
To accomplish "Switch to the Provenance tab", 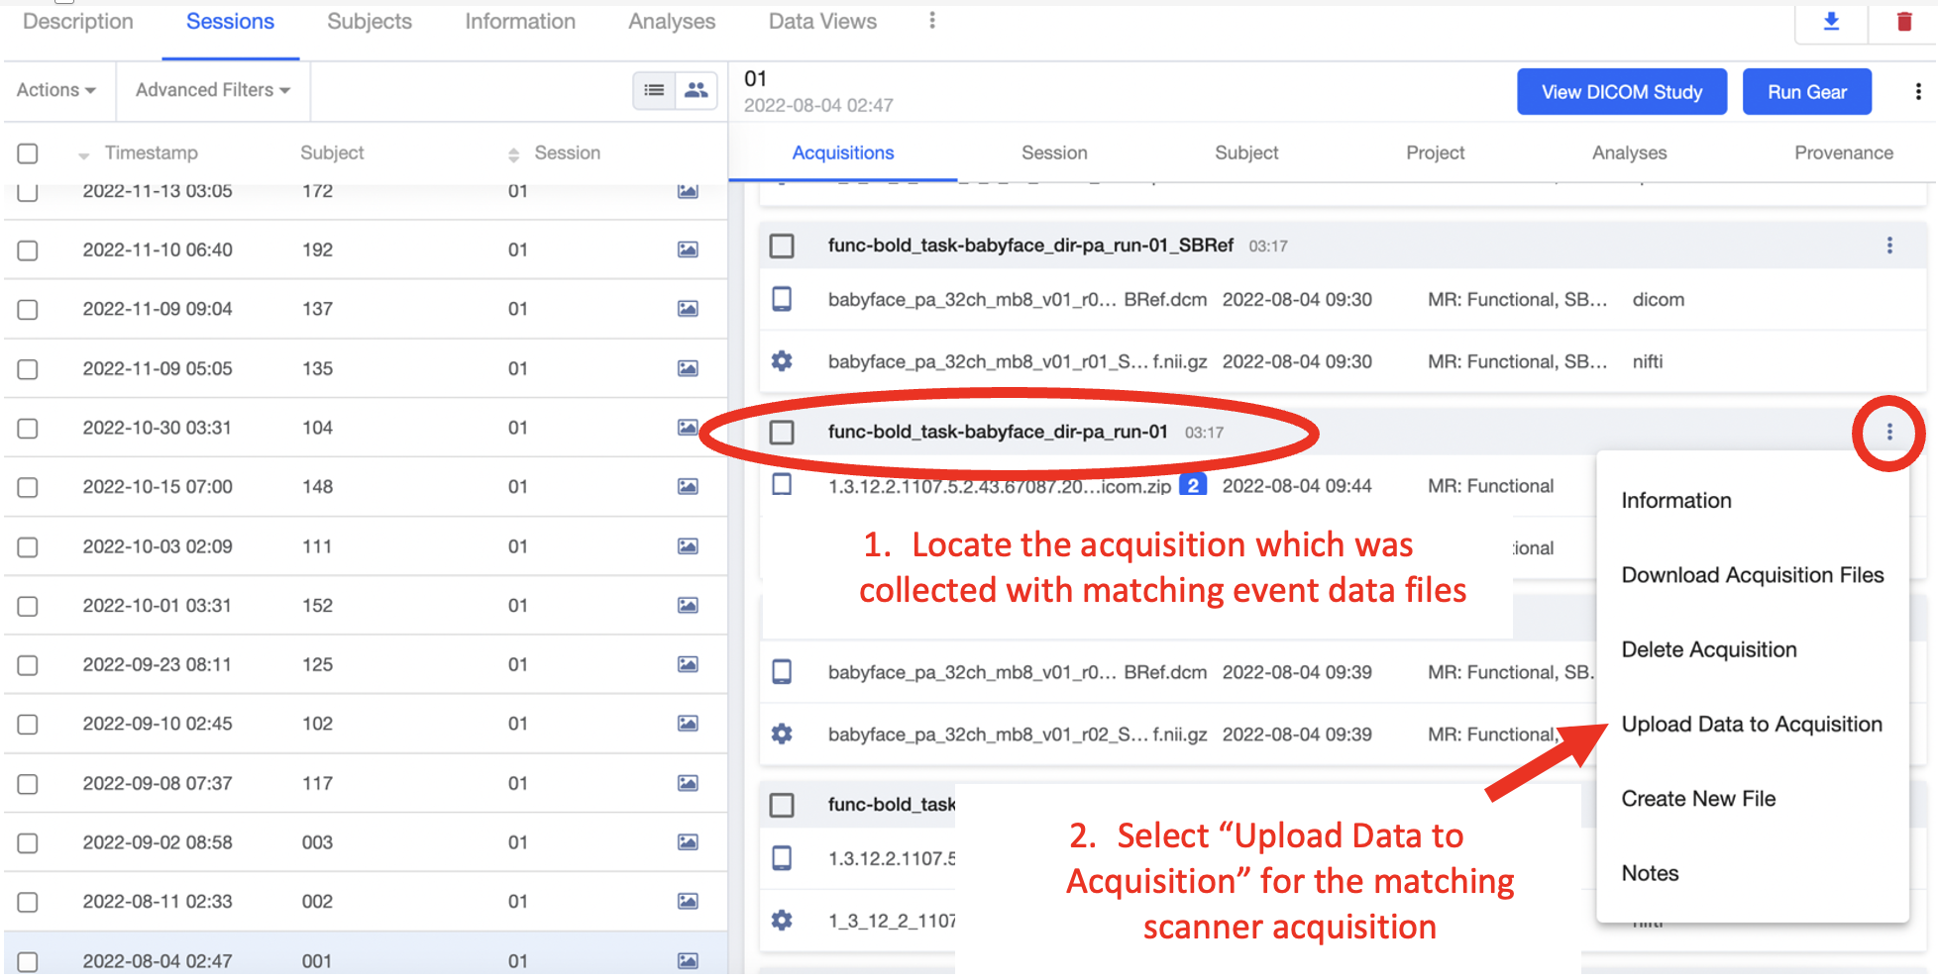I will [1843, 153].
